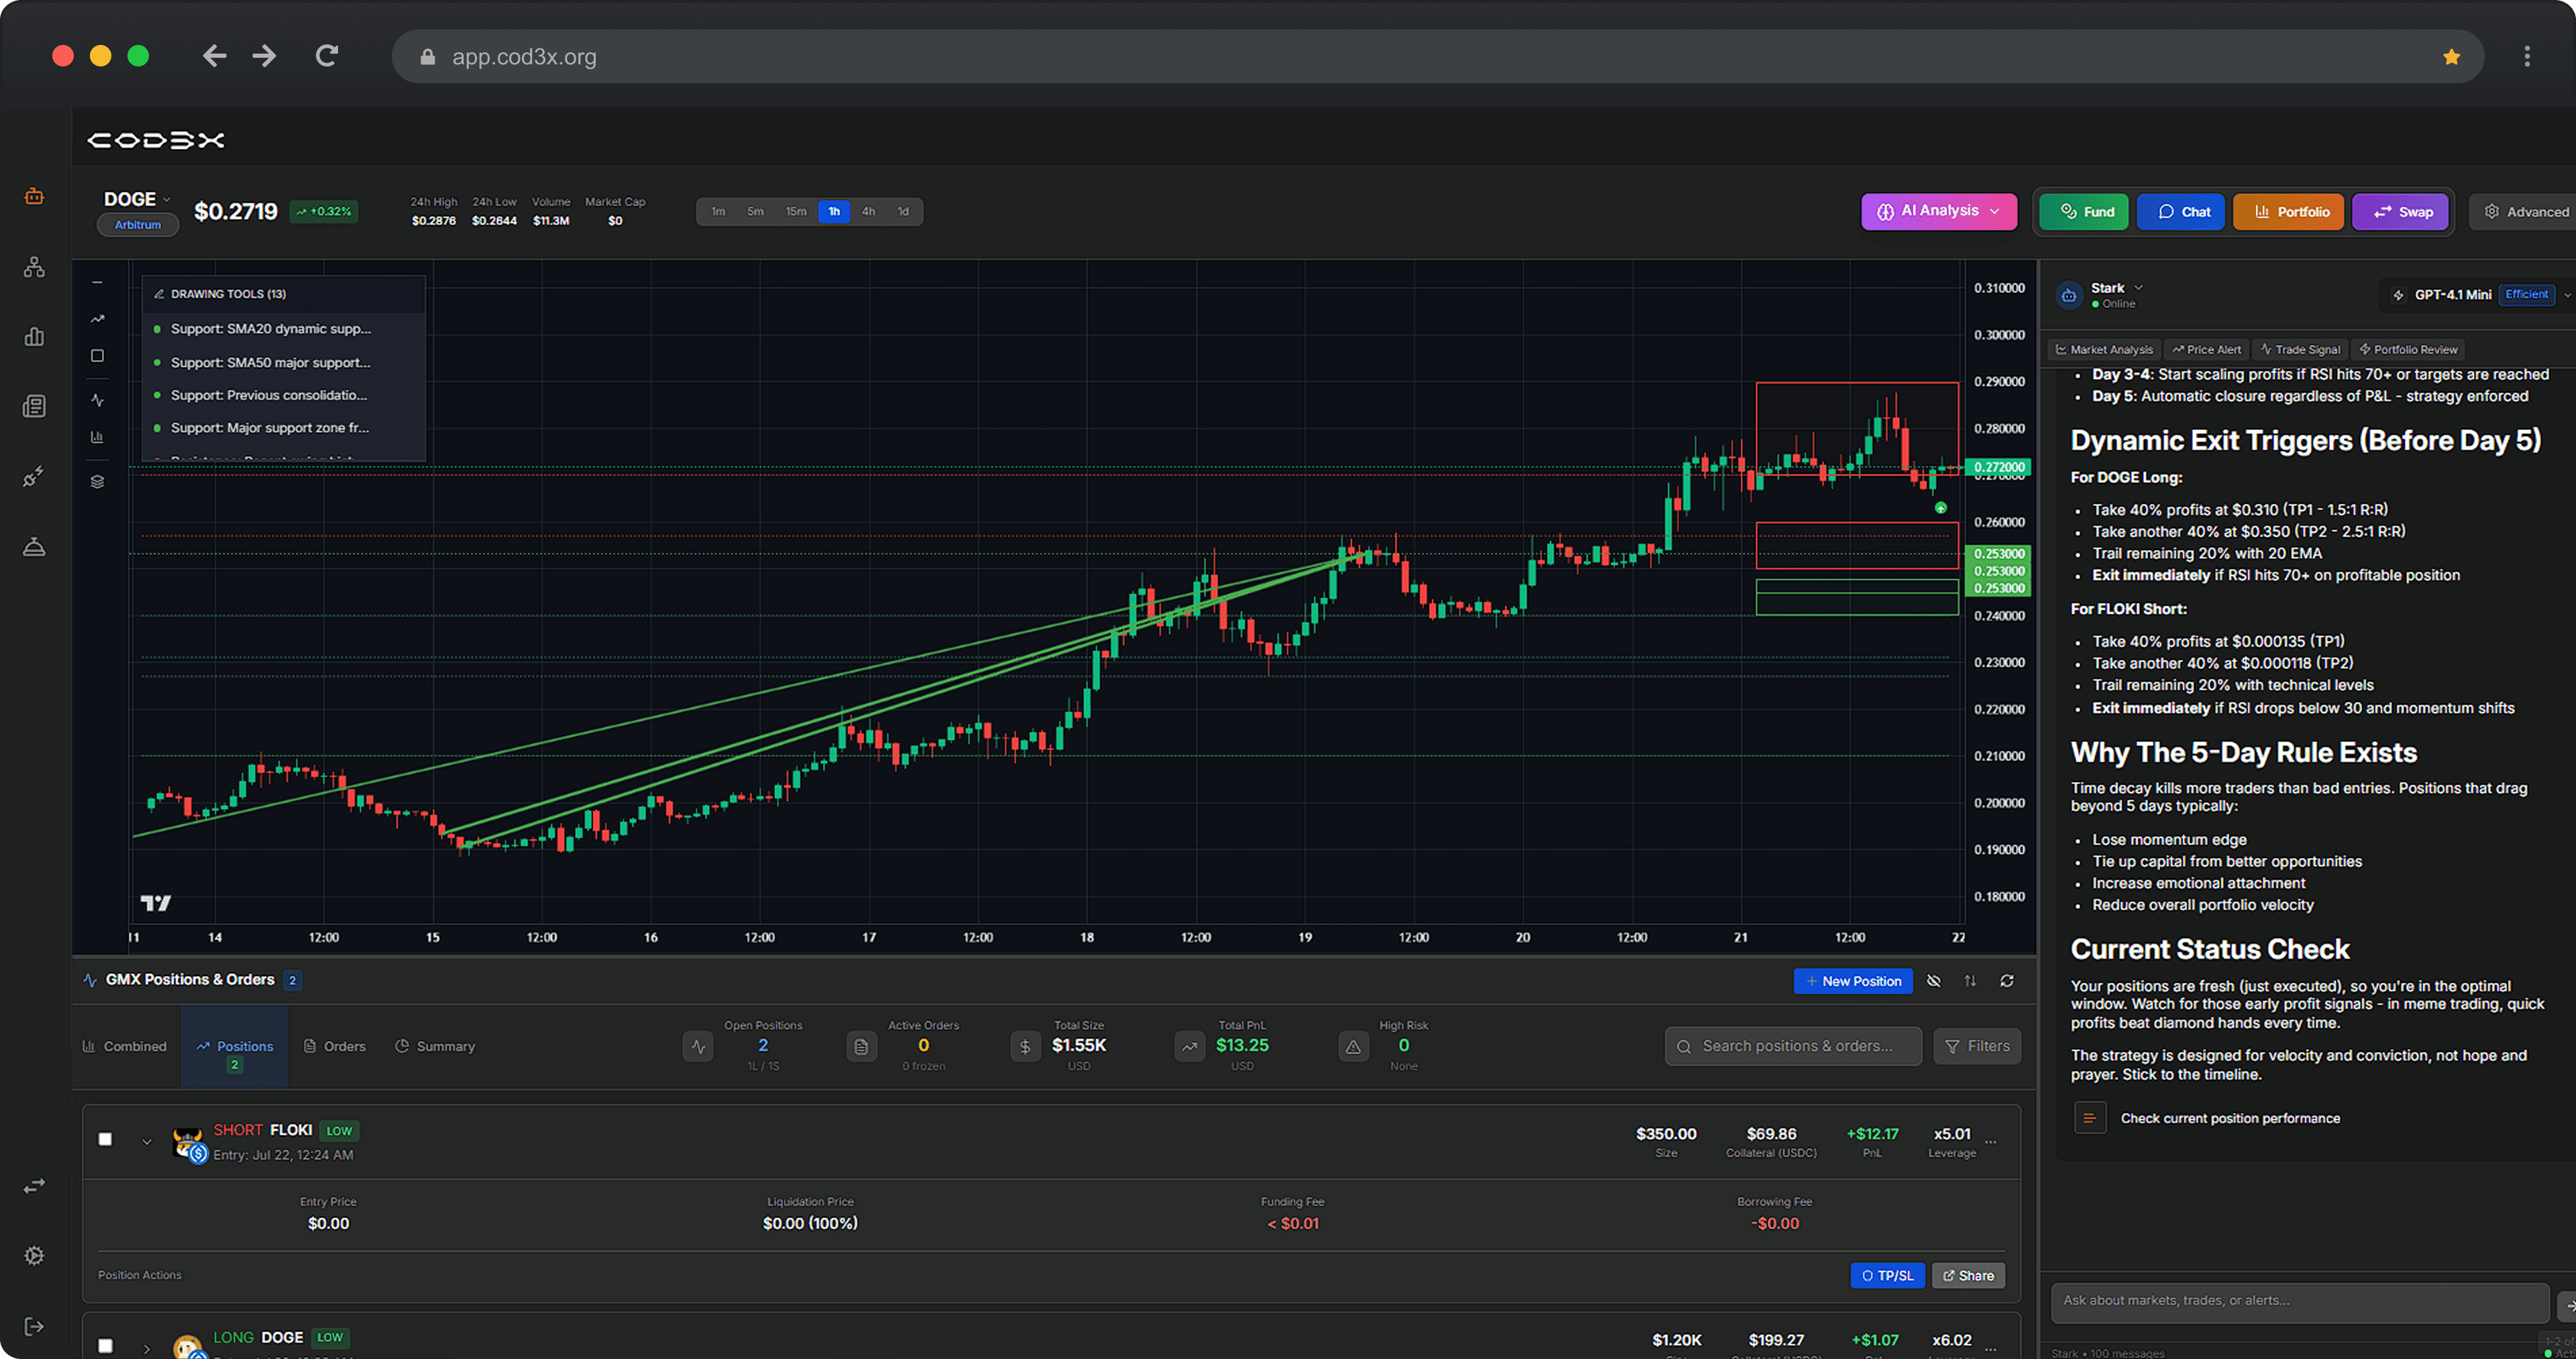This screenshot has height=1359, width=2576.
Task: Collapse the FLOKI position details chevron
Action: click(146, 1142)
